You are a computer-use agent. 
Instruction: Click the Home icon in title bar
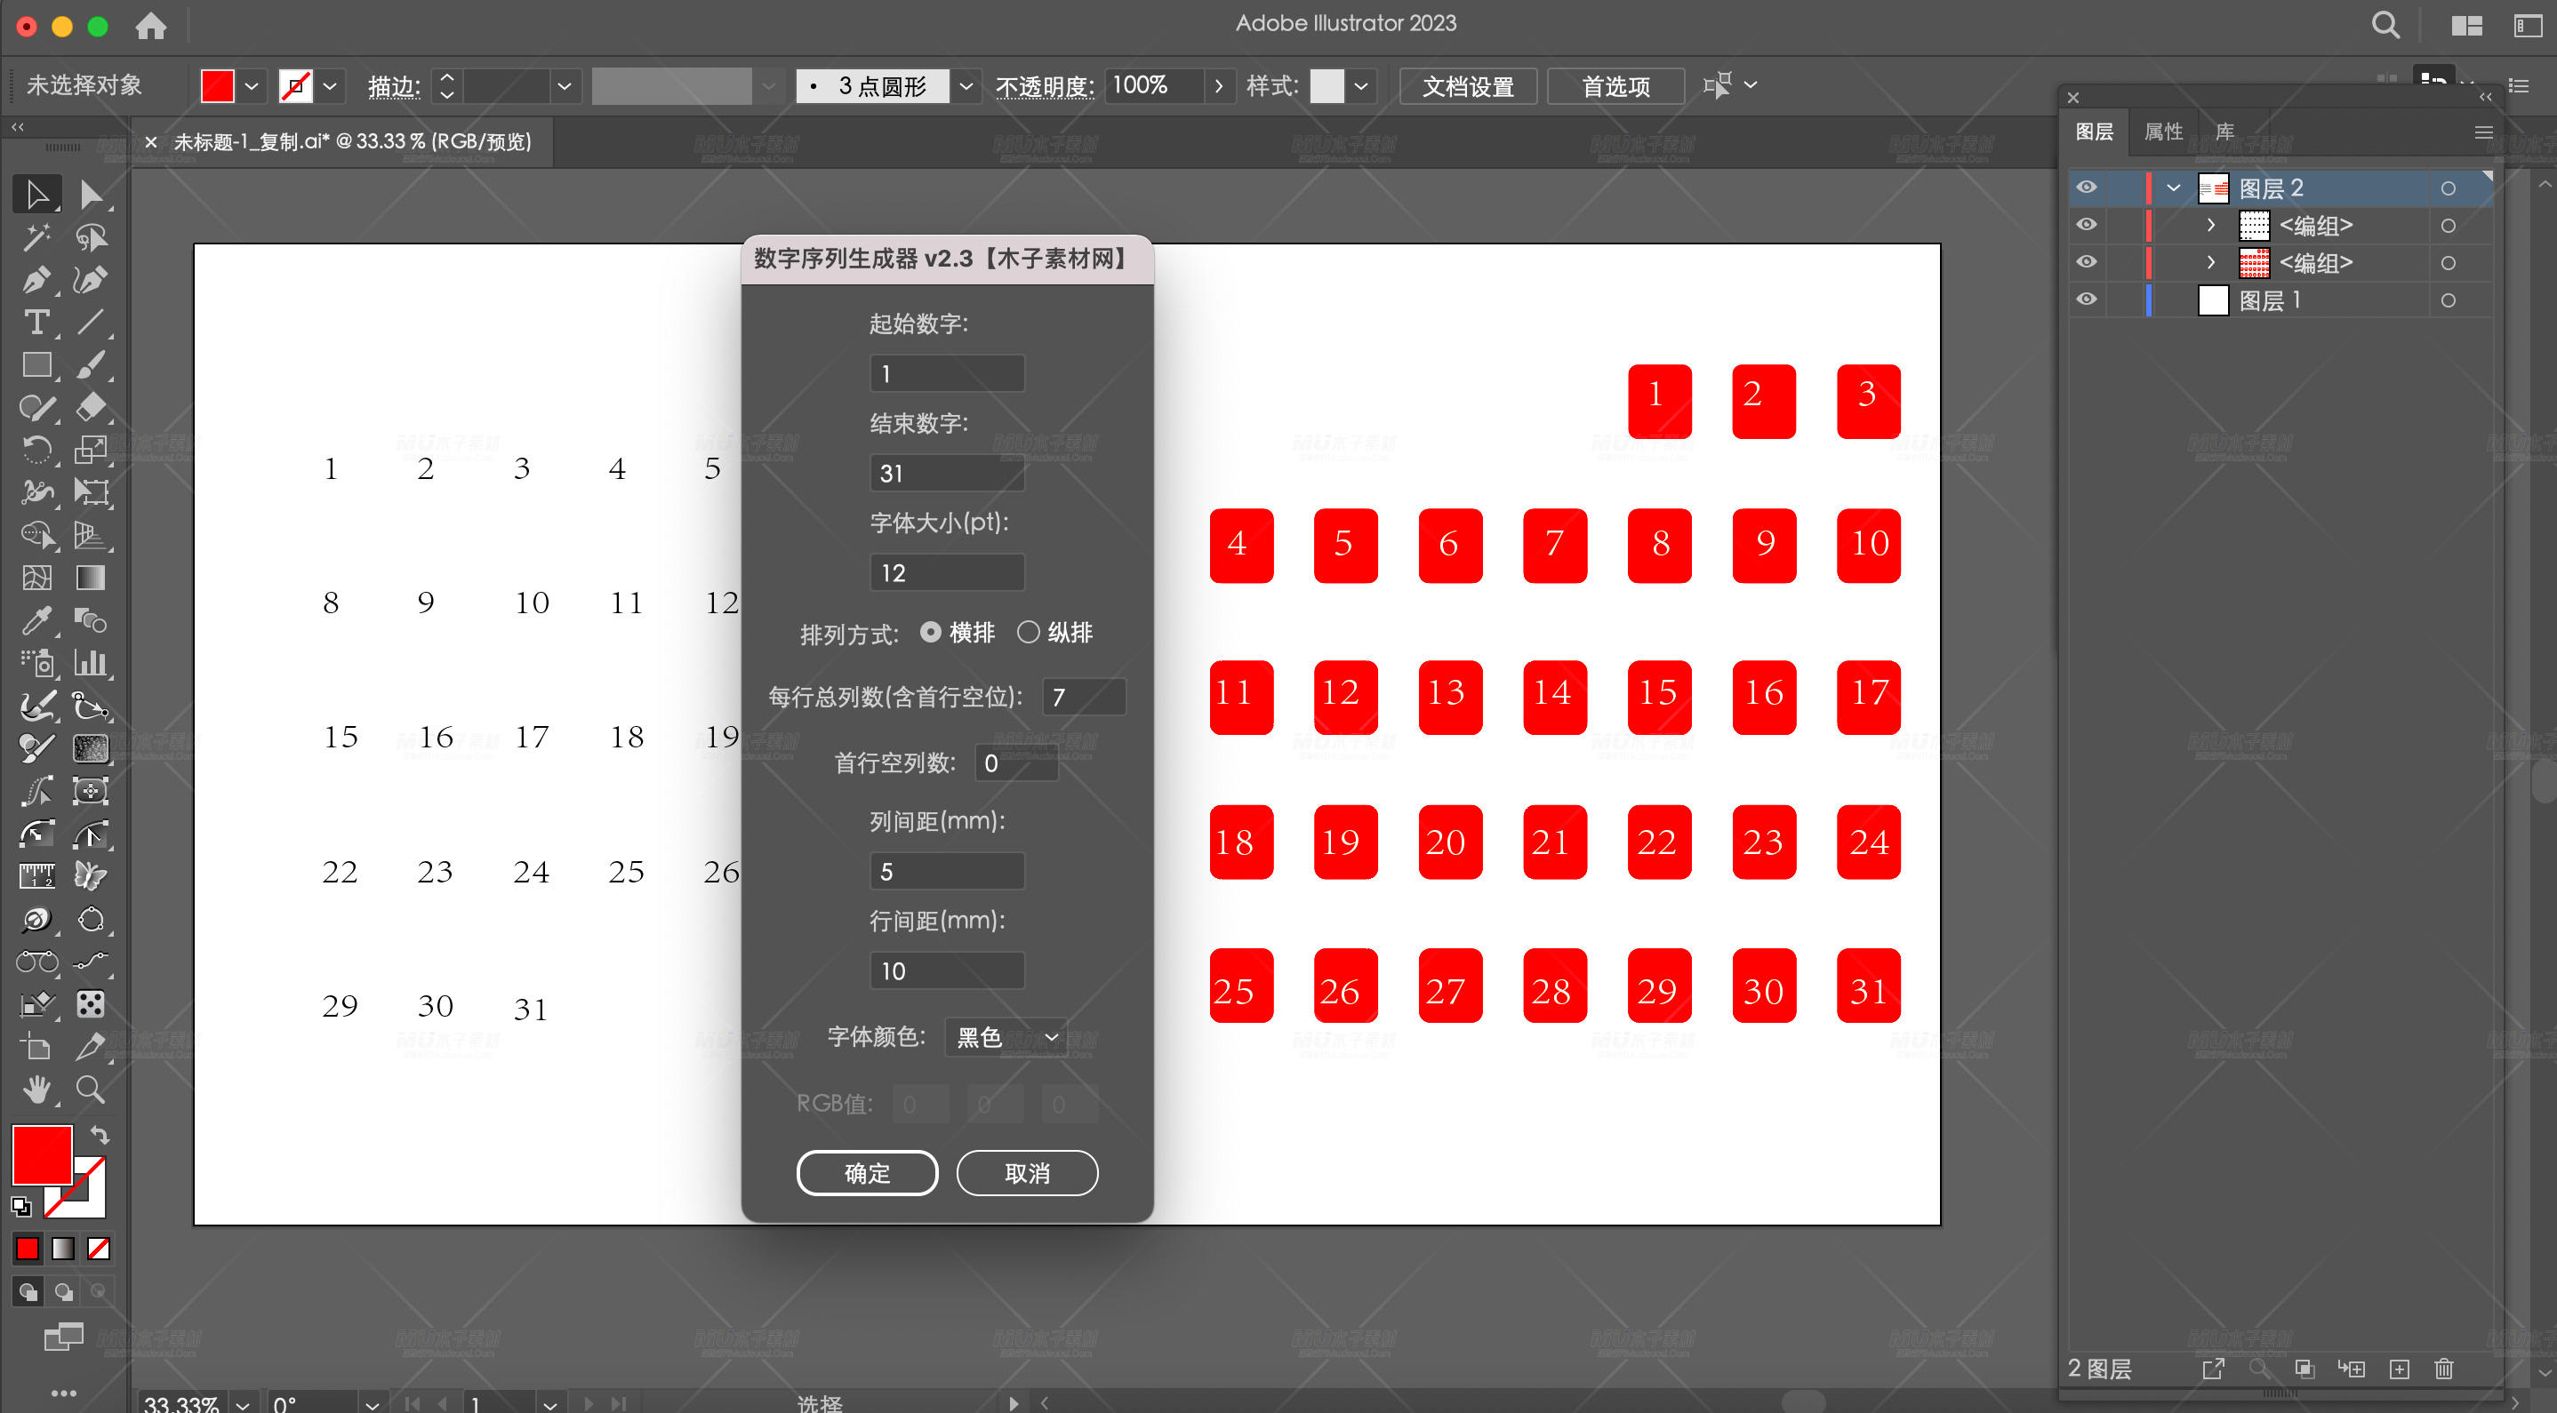151,26
